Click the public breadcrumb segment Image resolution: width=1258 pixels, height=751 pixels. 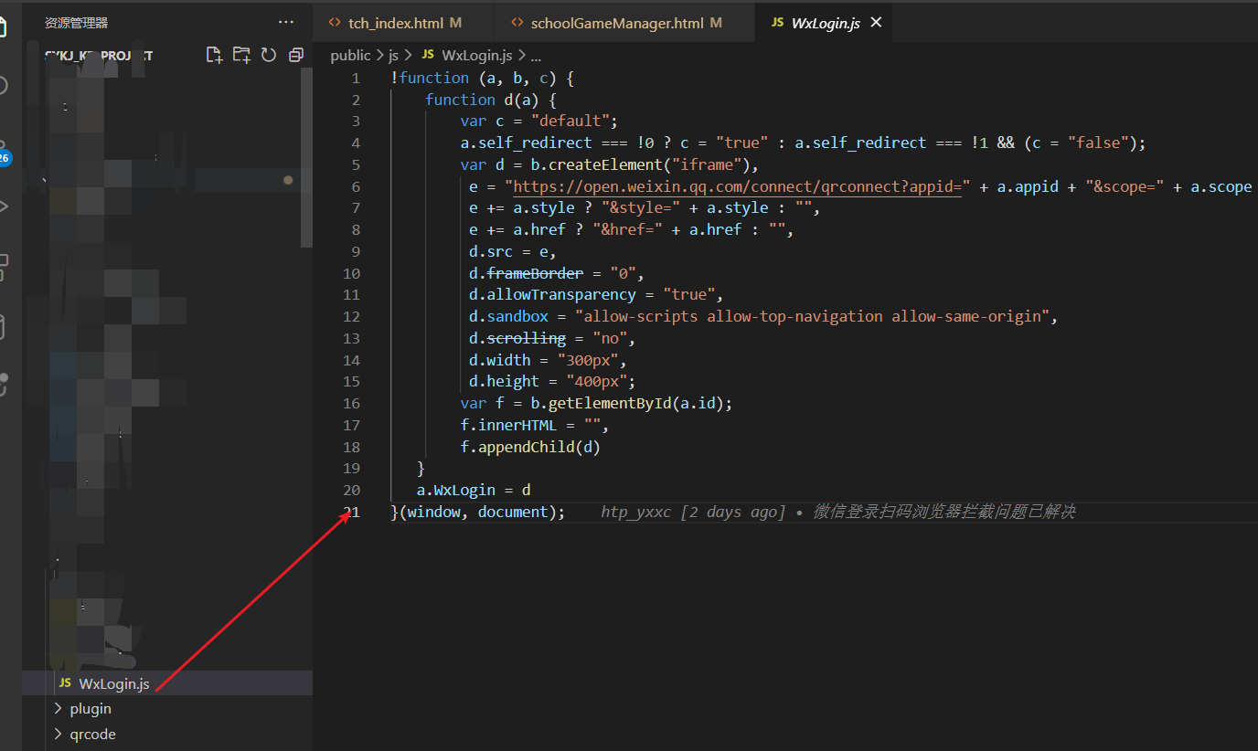coord(351,56)
